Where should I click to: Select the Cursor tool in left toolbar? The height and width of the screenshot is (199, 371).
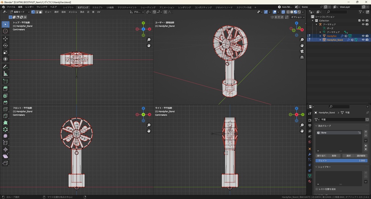pos(5,31)
